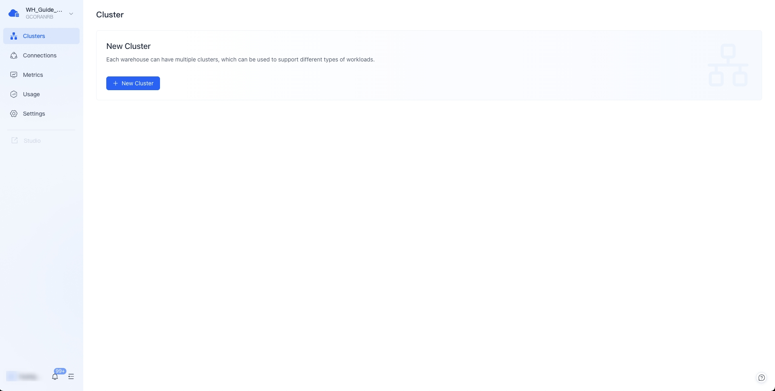Click the Settings gear icon
The height and width of the screenshot is (391, 775).
pos(14,114)
